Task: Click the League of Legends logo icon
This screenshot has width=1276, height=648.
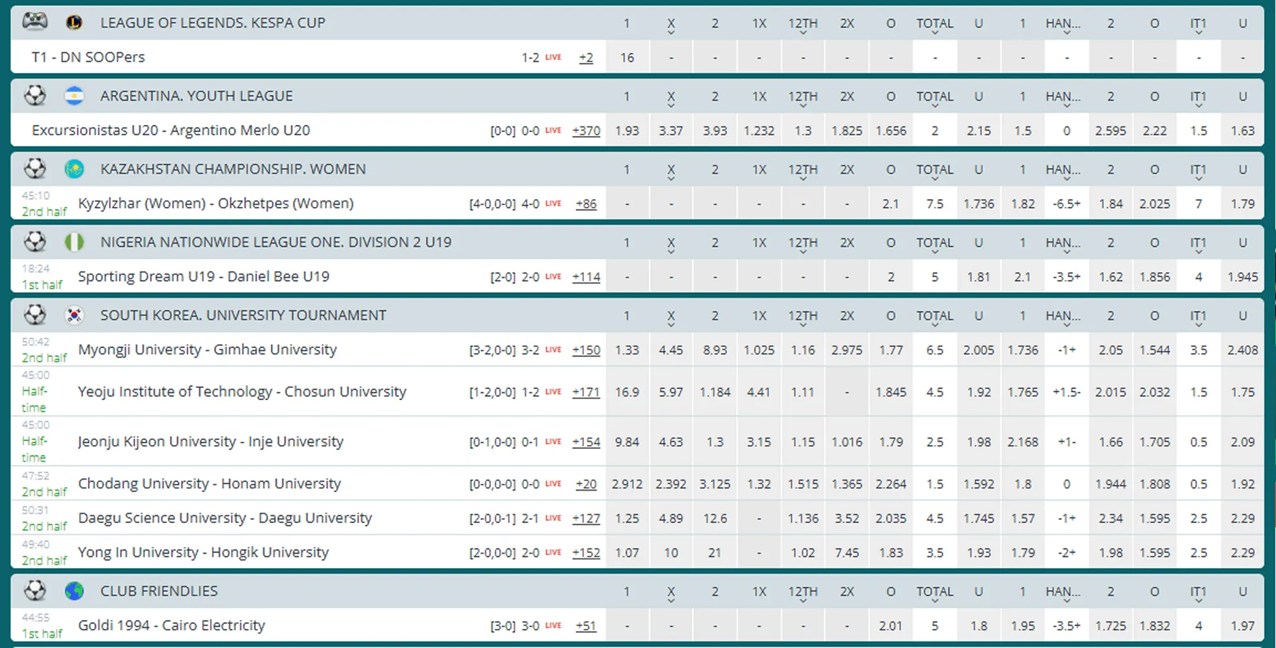Action: click(x=75, y=23)
